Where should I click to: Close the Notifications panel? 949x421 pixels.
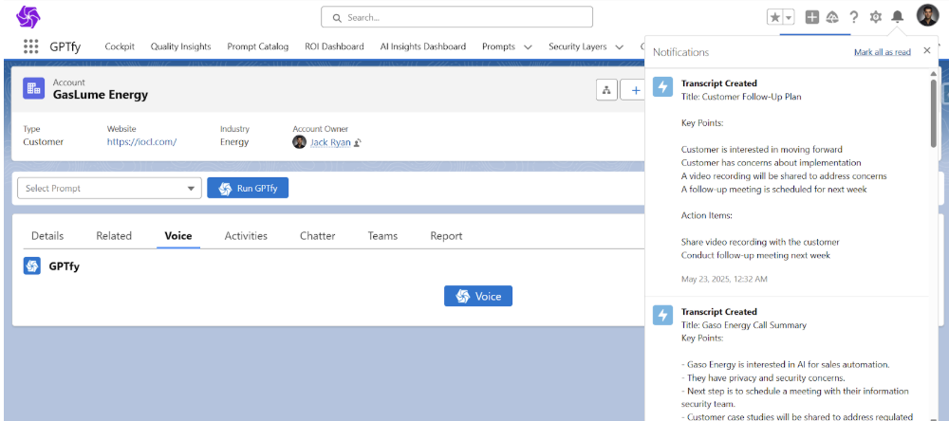click(926, 51)
